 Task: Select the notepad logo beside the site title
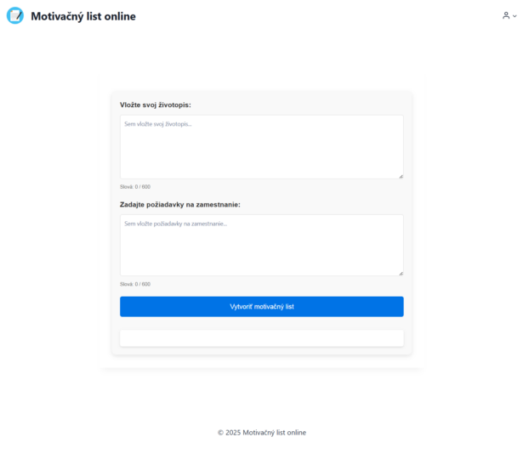14,15
